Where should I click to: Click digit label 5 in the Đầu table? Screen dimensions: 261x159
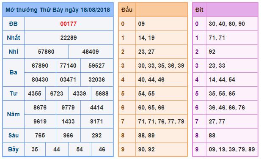pyautogui.click(x=123, y=93)
